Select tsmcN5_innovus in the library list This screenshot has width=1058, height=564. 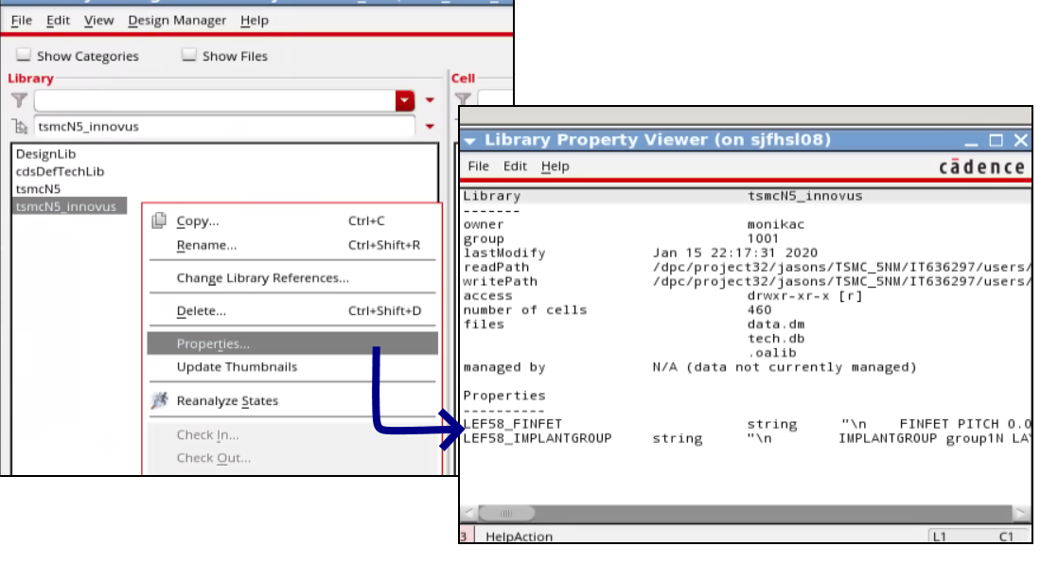(x=69, y=206)
